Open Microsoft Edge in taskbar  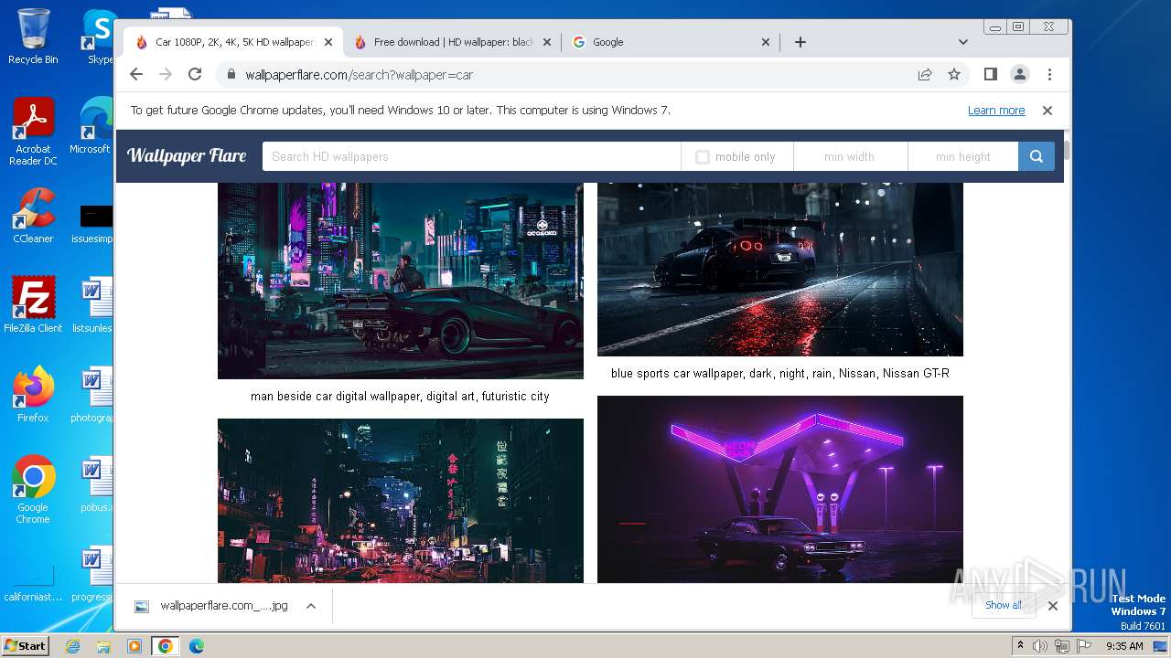coord(196,646)
